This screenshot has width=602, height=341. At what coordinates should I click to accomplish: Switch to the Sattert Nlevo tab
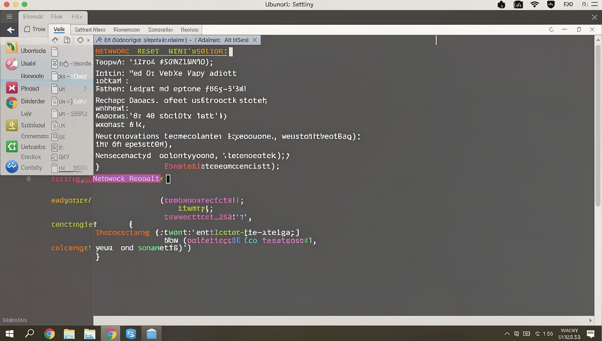[x=90, y=30]
